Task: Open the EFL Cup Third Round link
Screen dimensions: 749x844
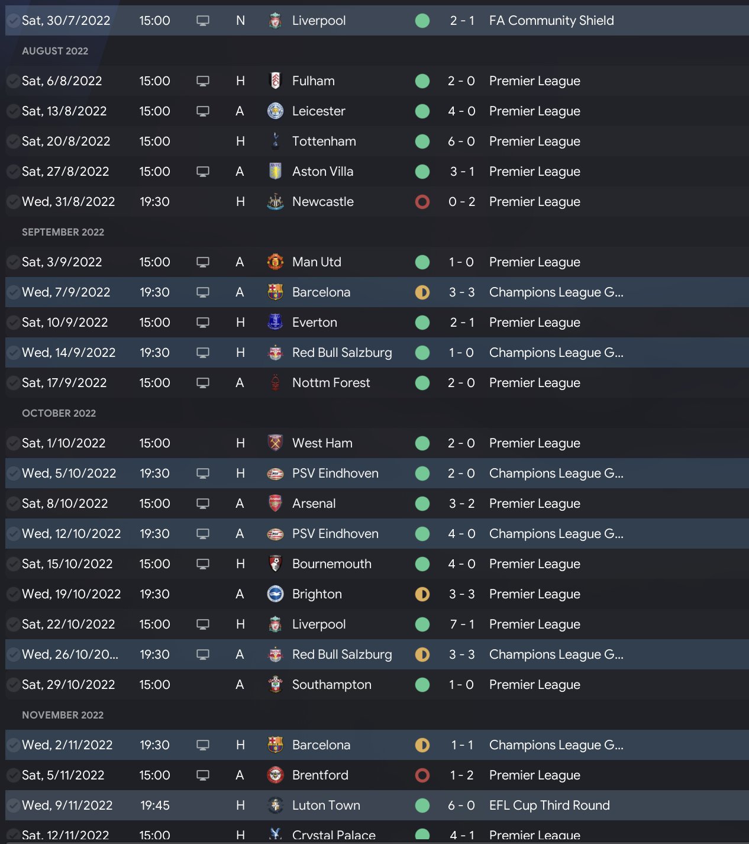Action: click(549, 806)
